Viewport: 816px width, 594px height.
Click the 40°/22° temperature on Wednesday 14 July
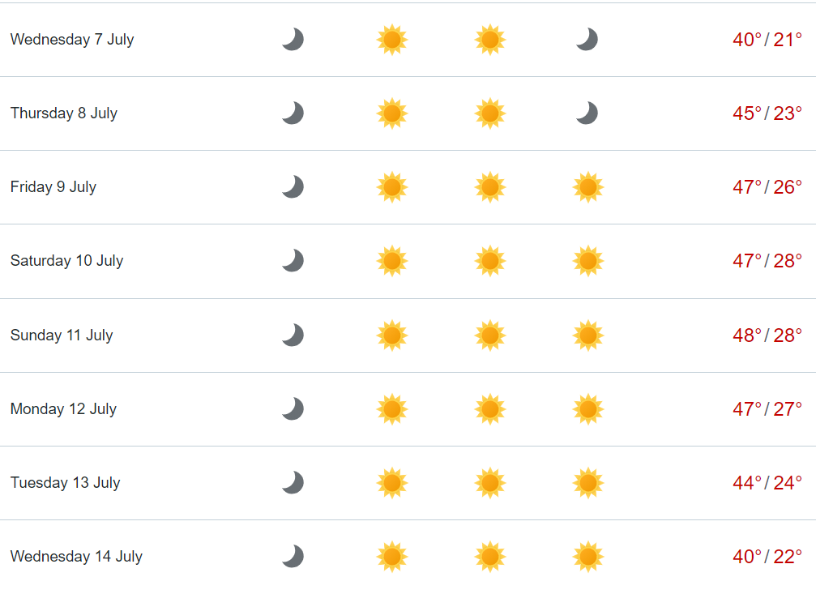click(767, 557)
